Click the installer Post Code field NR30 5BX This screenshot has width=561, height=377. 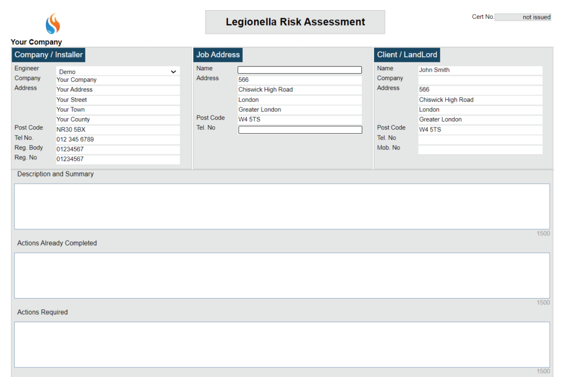(117, 129)
